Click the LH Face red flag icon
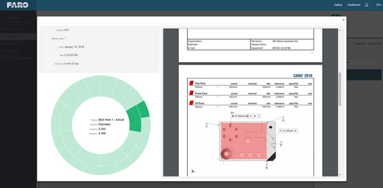The image size is (383, 188). point(191,103)
